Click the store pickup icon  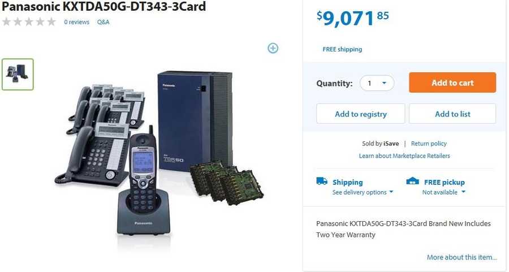pyautogui.click(x=412, y=181)
